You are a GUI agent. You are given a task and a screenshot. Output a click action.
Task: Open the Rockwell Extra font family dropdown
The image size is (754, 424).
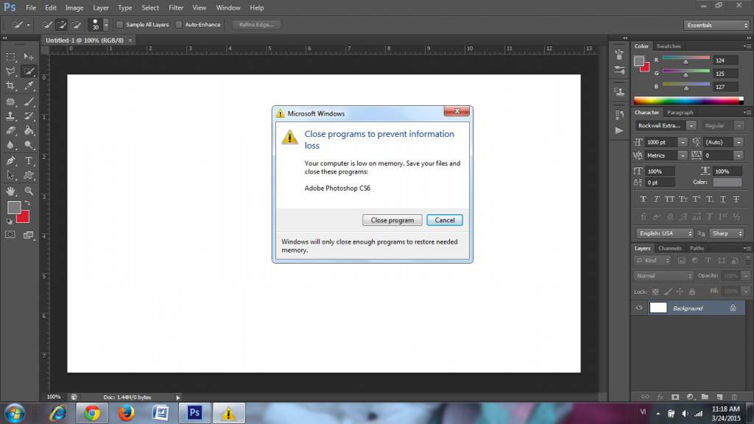691,125
